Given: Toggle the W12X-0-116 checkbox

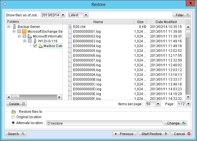Looking at the screenshot, I should click(30, 41).
